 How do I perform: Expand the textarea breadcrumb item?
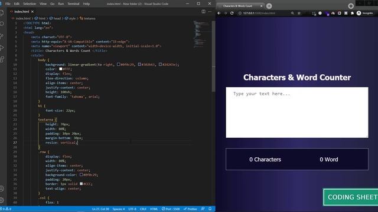[87, 18]
